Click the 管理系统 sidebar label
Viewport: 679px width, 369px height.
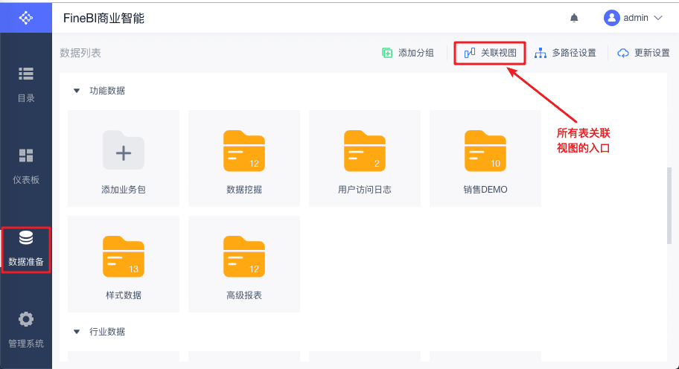(26, 344)
